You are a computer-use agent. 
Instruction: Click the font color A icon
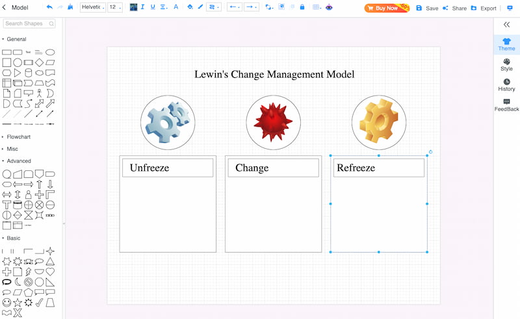pos(175,7)
